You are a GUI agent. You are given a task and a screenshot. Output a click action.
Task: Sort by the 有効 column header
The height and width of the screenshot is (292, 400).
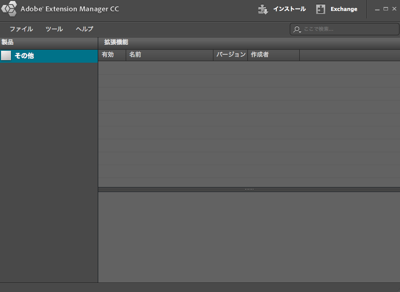(x=112, y=55)
